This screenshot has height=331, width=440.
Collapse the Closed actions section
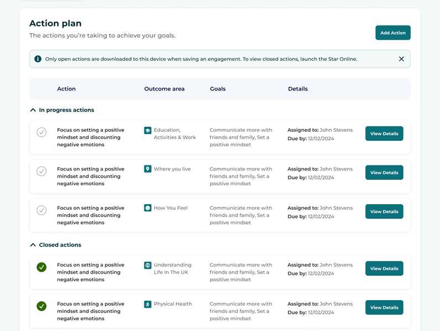point(33,245)
